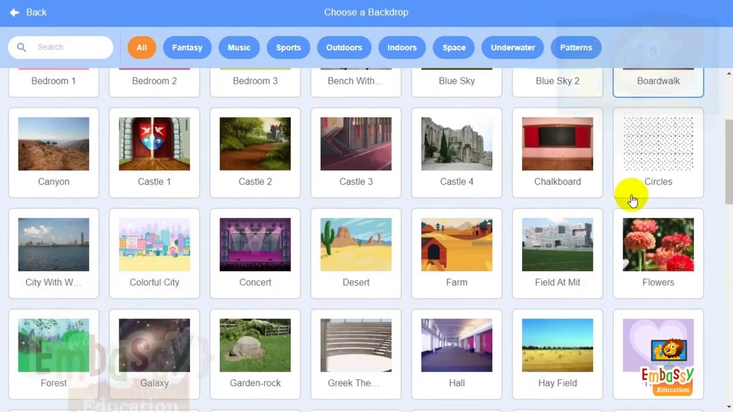Choose the Circles pattern backdrop

click(x=658, y=144)
